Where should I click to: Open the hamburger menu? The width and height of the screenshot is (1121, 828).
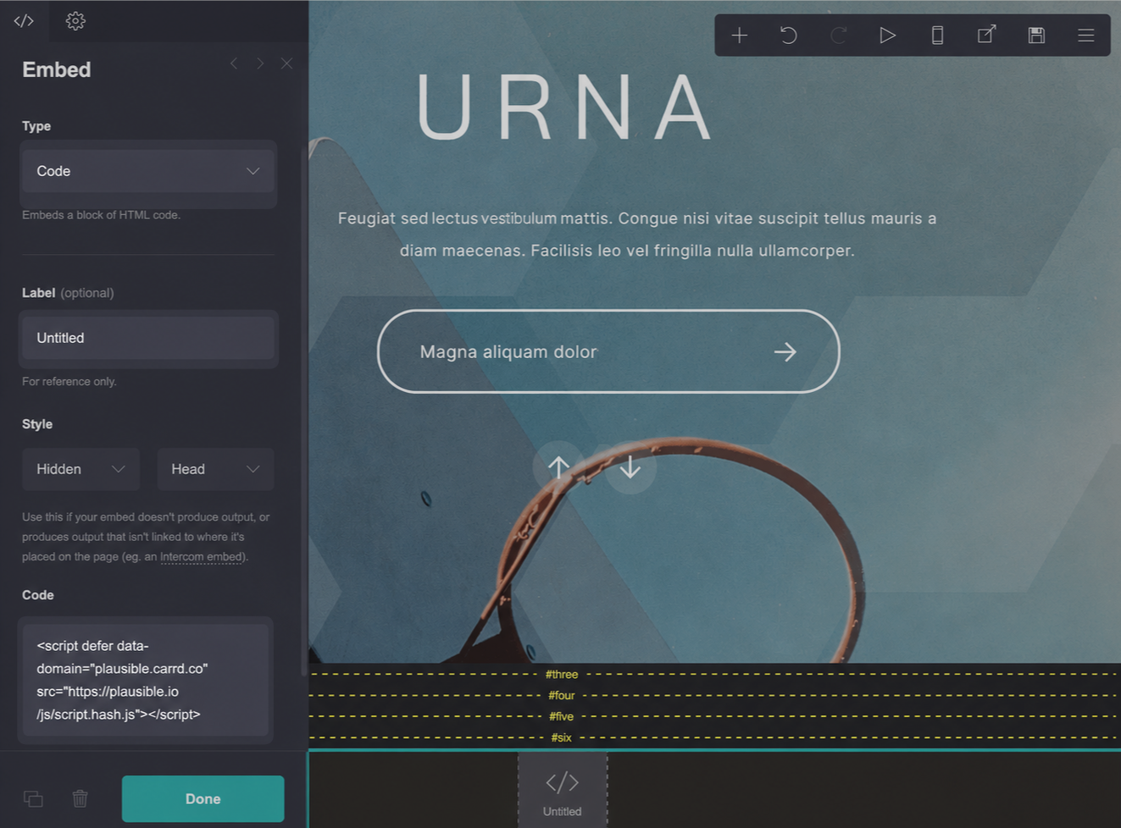click(1086, 36)
